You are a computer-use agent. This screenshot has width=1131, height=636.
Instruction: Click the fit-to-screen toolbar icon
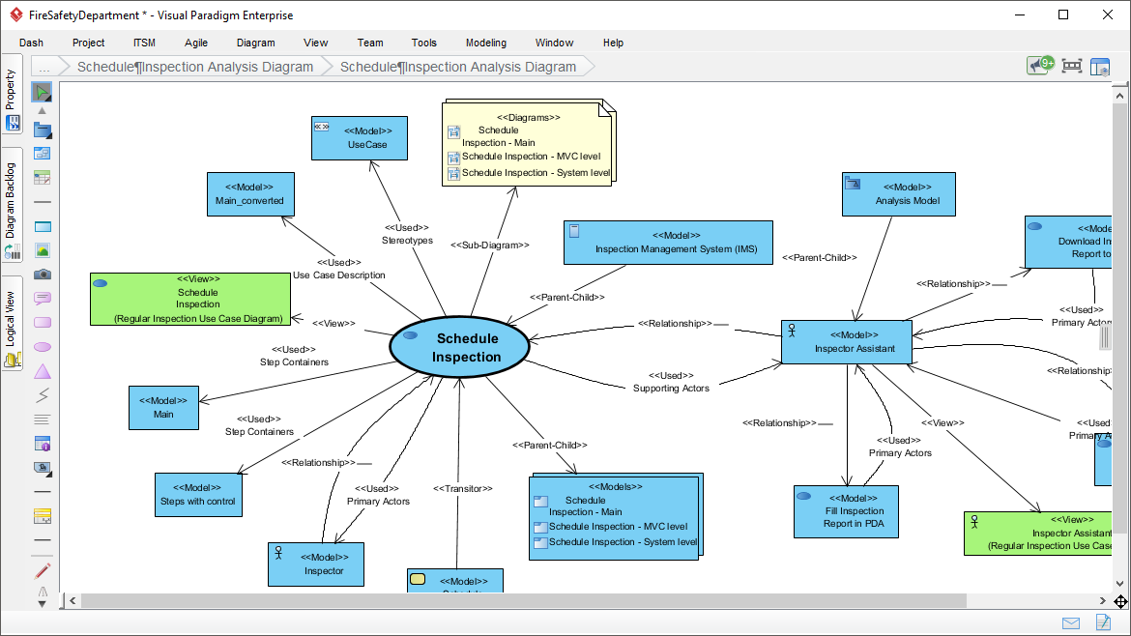pos(1072,67)
